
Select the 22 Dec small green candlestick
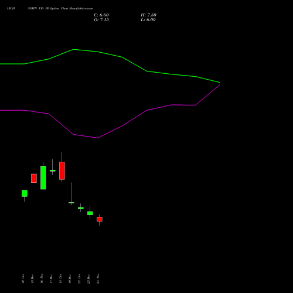(x=81, y=208)
